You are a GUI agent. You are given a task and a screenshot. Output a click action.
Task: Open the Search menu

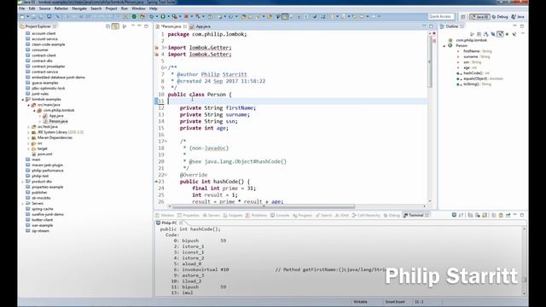(x=96, y=9)
